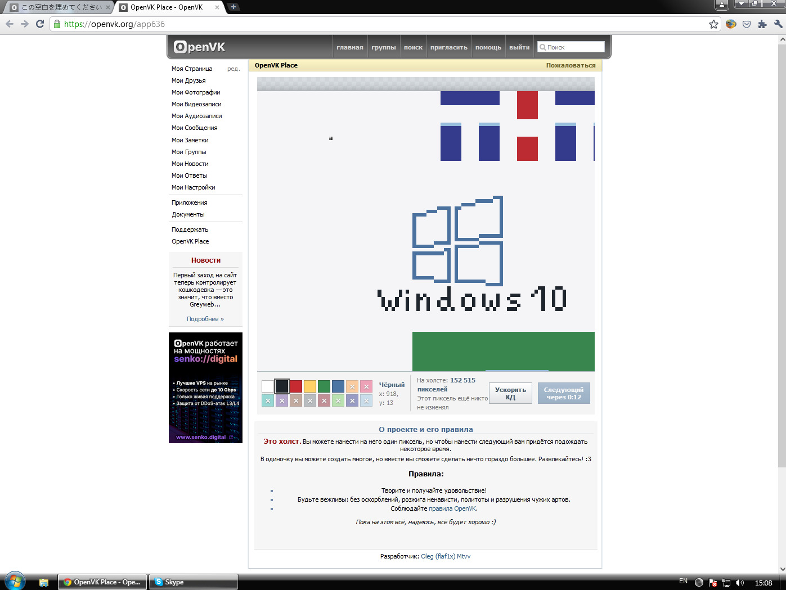Open OpenVK Place sidebar link
Viewport: 786px width, 590px height.
(x=190, y=241)
